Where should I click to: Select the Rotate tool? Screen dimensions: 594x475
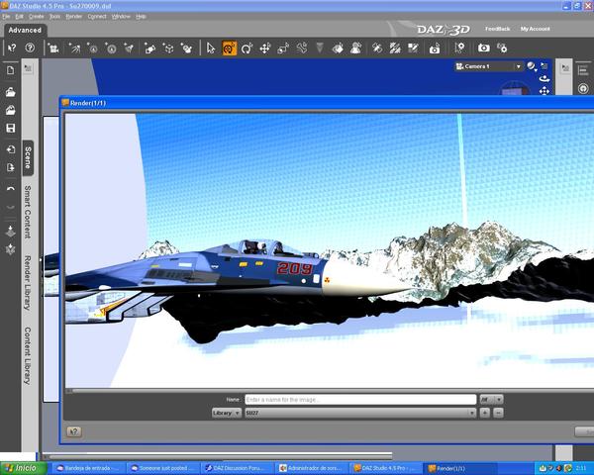[247, 48]
